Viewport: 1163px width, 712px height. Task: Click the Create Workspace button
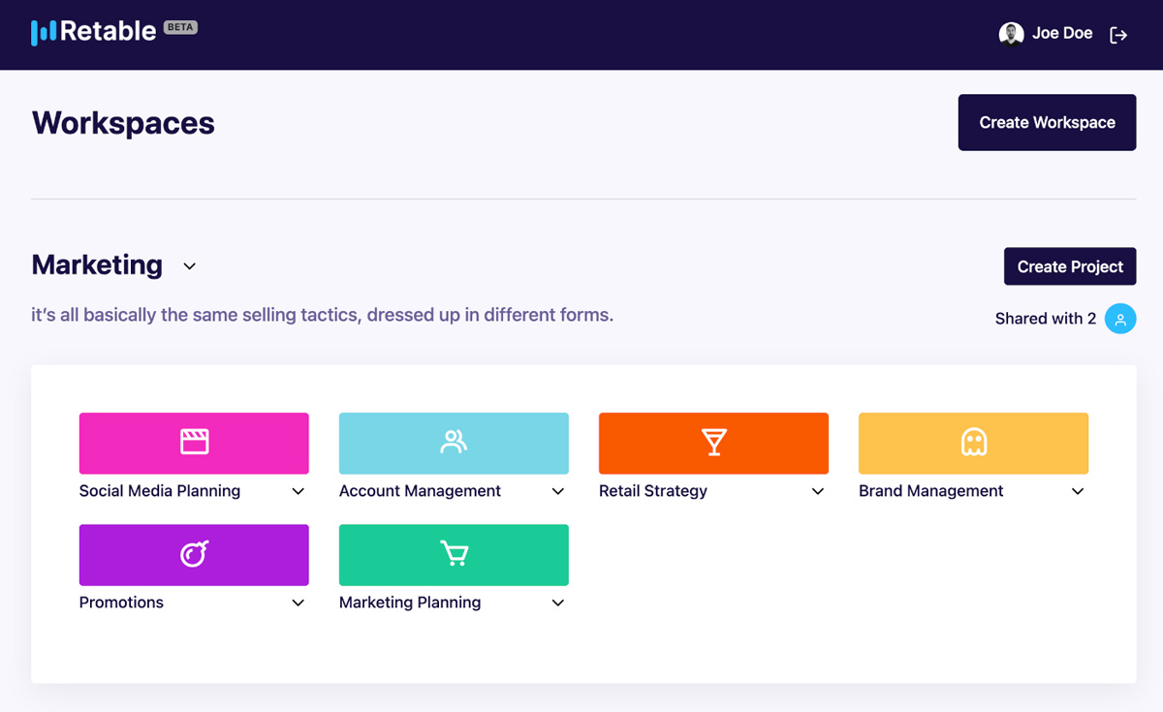[x=1047, y=122]
